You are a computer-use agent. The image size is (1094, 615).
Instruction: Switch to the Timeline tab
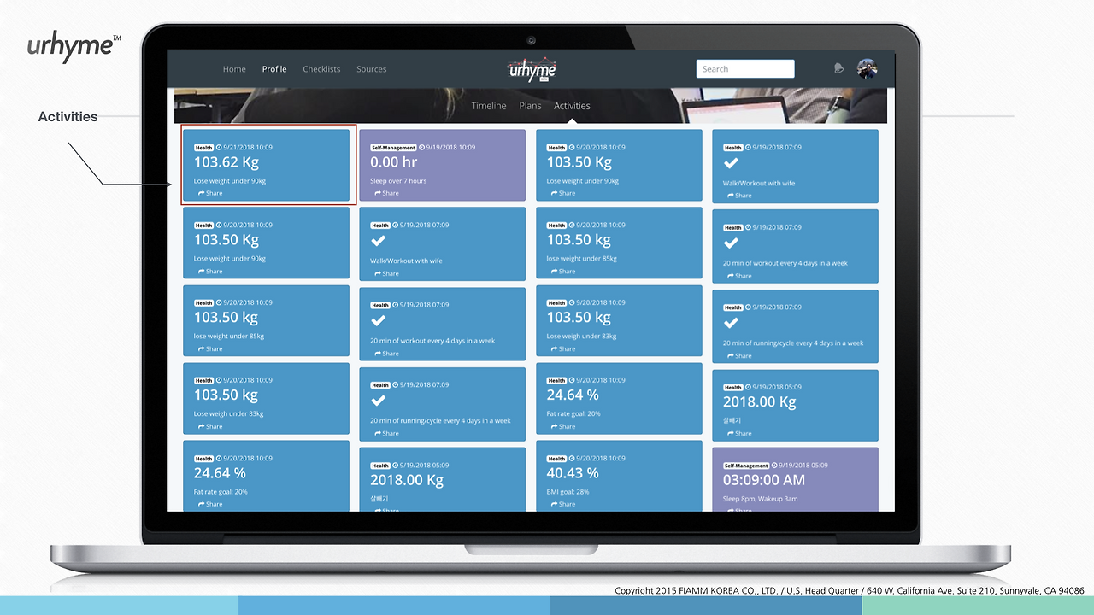click(489, 106)
